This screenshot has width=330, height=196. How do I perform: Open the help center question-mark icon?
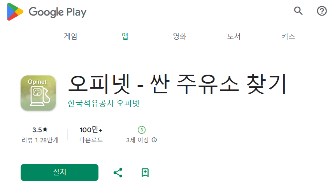tap(321, 11)
